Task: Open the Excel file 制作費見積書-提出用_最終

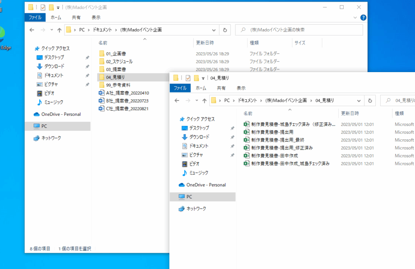Action: (x=280, y=140)
